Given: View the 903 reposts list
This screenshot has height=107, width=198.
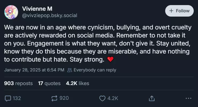Looking at the screenshot, I should point(18,83).
